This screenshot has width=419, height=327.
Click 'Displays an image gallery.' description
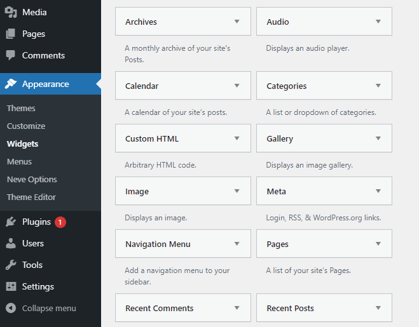tap(309, 165)
